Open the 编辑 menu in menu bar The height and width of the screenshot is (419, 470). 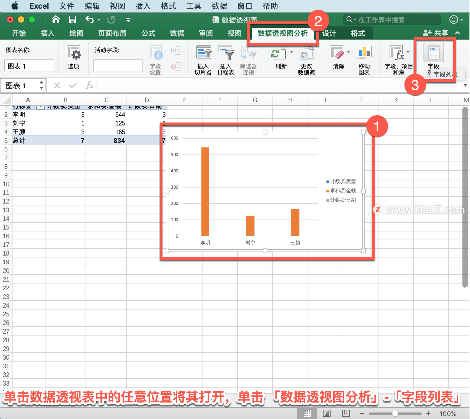[x=92, y=6]
